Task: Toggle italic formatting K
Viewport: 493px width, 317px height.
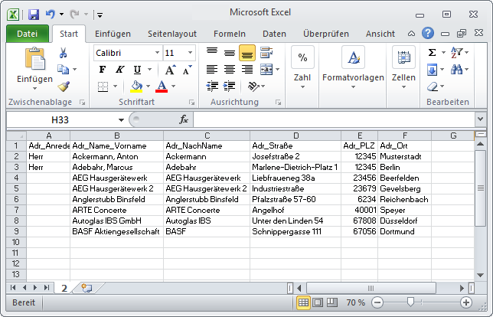Action: click(x=119, y=70)
